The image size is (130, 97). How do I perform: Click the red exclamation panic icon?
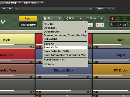(112, 19)
